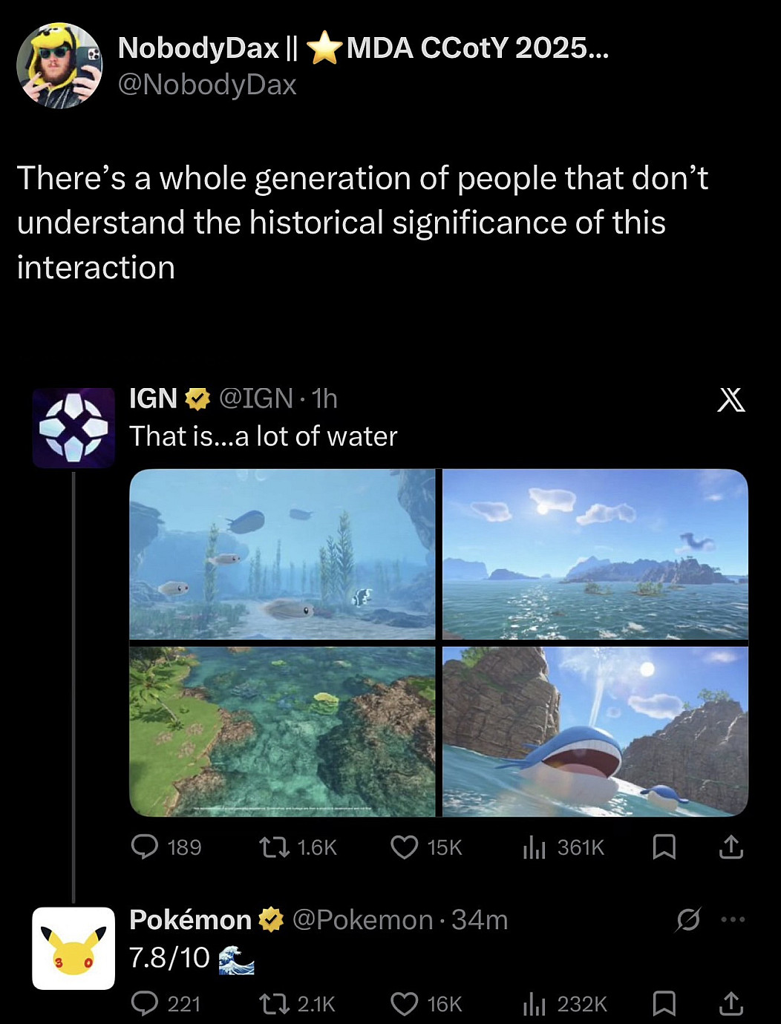Open the more options menu on Pokémon tweet
Image resolution: width=781 pixels, height=1024 pixels.
coord(733,920)
